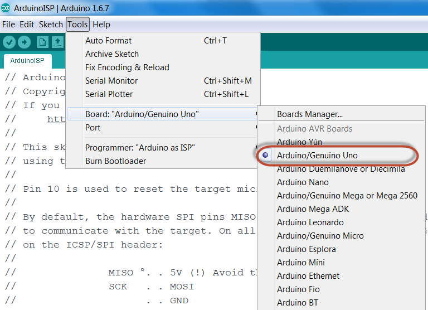
Task: Select Arduino/Genuino Mega or Mega 2560
Action: pos(342,196)
